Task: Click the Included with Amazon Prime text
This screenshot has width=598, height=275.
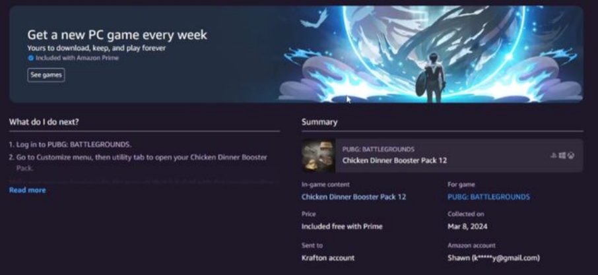Action: pos(77,58)
